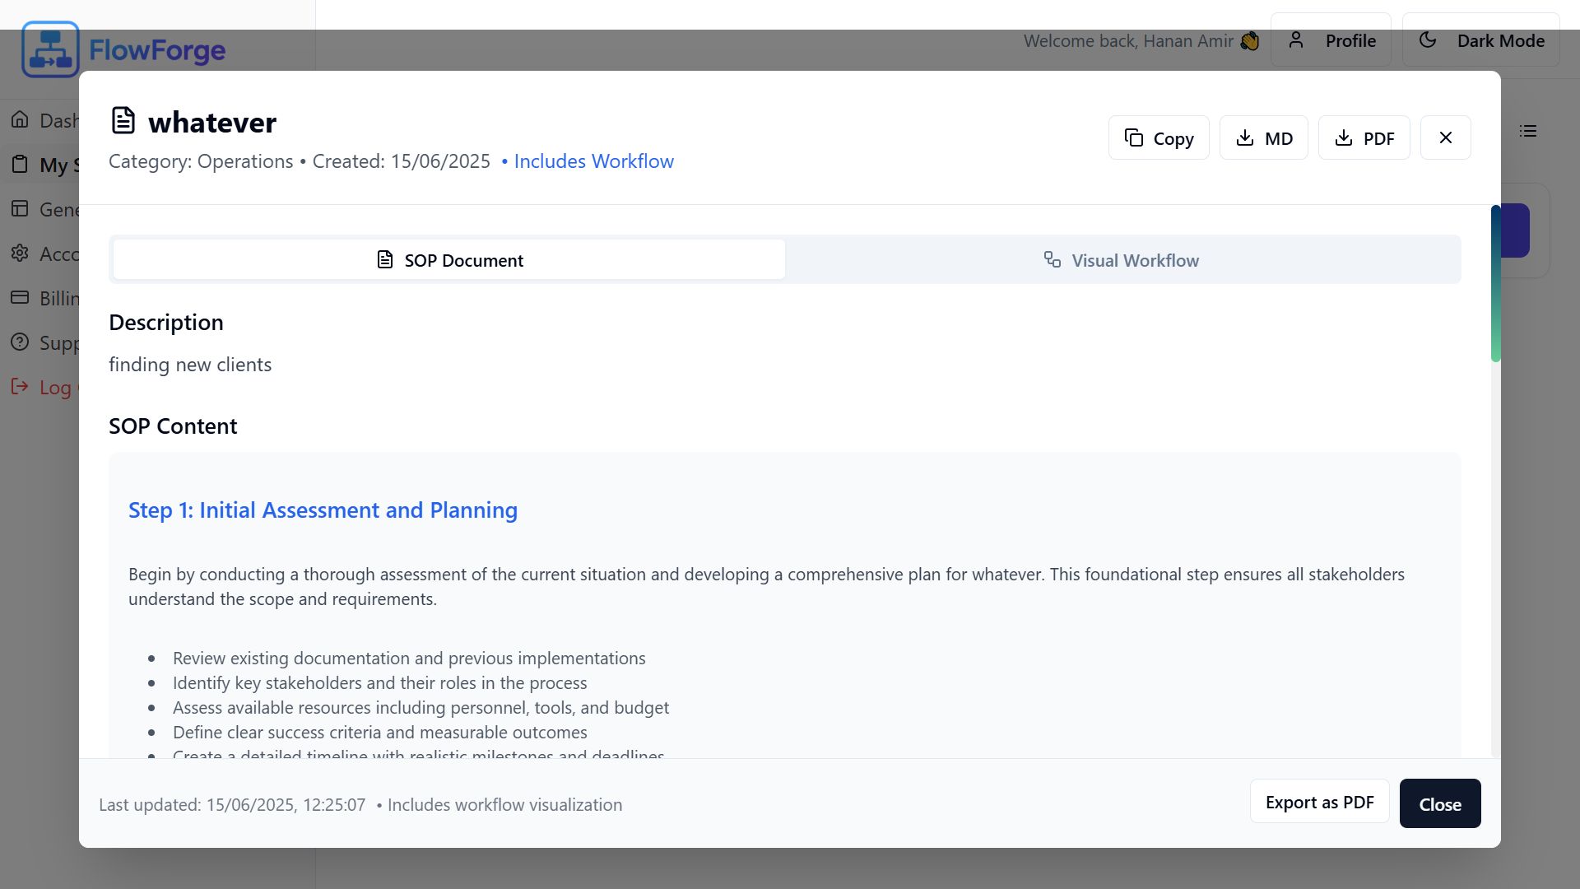The height and width of the screenshot is (889, 1580).
Task: Download PDF from header button
Action: (1364, 138)
